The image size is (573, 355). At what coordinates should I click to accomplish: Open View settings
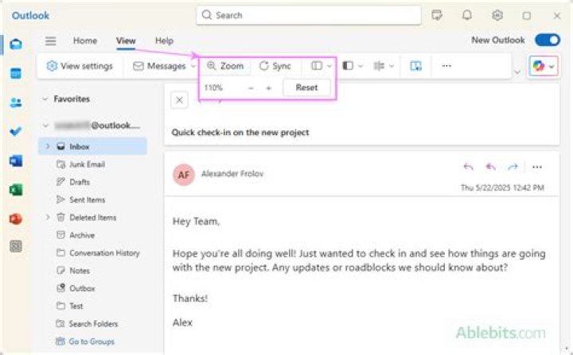(x=80, y=66)
